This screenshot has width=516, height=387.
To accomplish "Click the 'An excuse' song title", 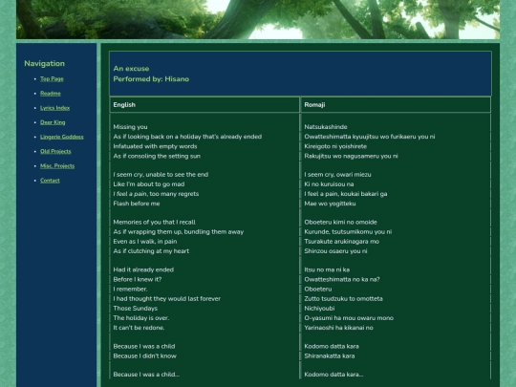I will click(x=131, y=69).
